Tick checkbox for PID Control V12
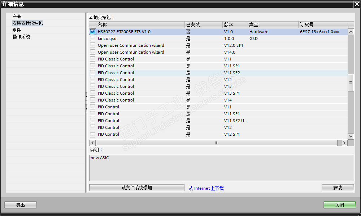The width and height of the screenshot is (361, 216). [92, 127]
